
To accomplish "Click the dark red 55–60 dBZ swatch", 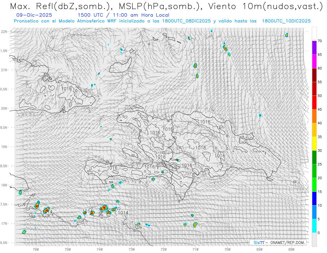I will tap(314, 75).
